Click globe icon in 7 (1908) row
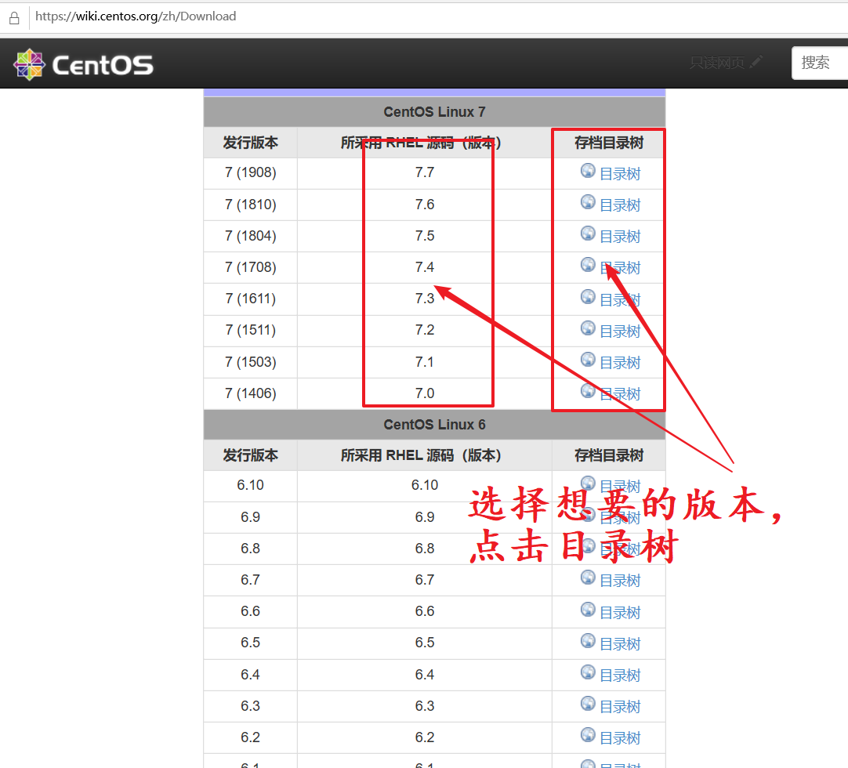Viewport: 848px width, 768px height. tap(588, 171)
